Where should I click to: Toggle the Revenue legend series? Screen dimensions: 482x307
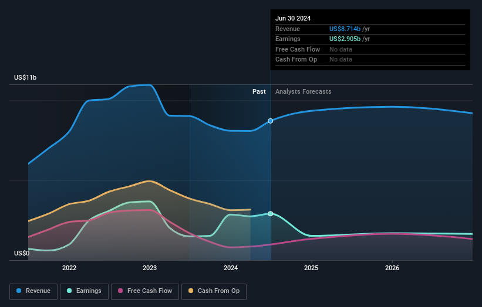click(x=33, y=291)
